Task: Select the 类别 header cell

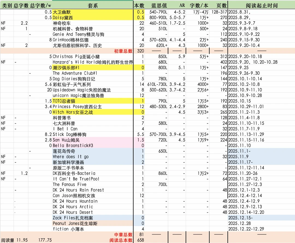Action: point(7,5)
